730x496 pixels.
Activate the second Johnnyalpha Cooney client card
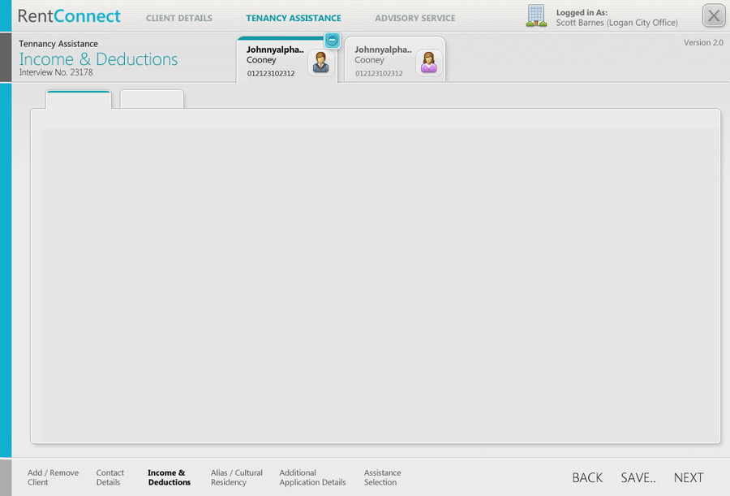pyautogui.click(x=395, y=58)
